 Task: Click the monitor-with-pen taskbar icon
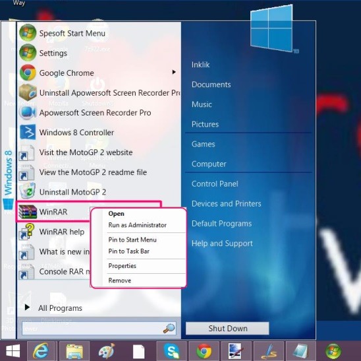click(x=235, y=351)
